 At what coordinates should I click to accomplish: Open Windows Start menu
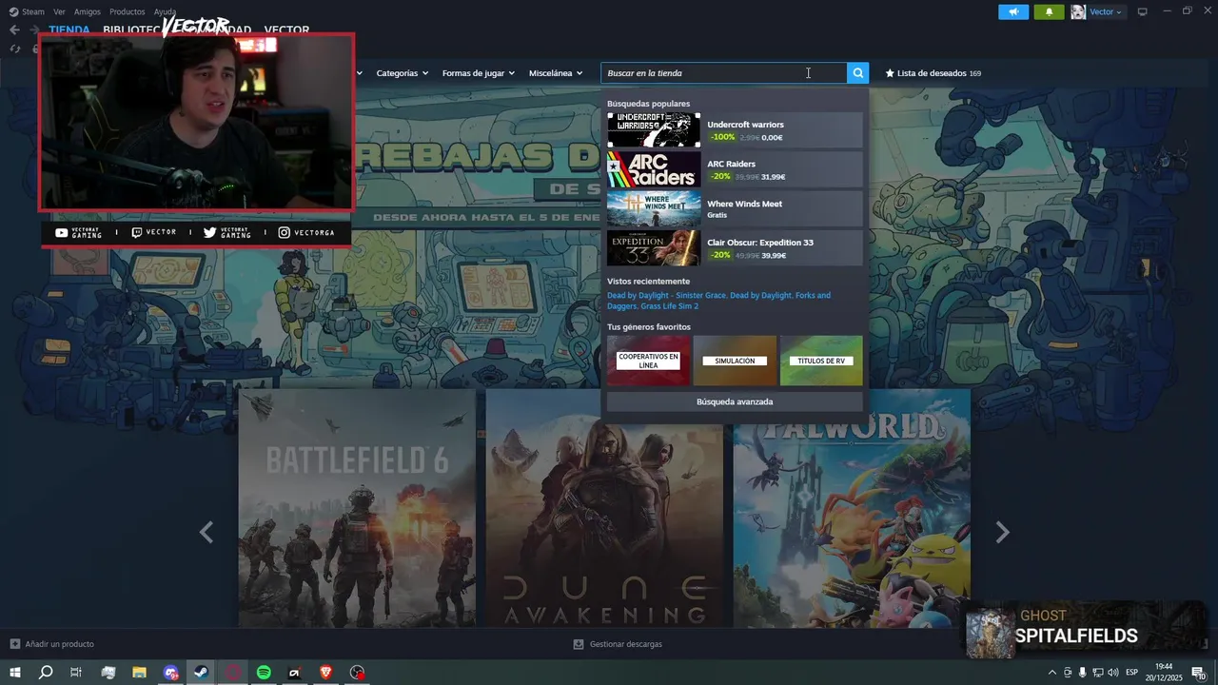point(14,673)
